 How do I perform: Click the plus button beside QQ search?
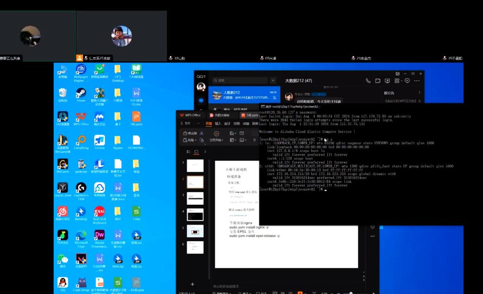pos(273,80)
